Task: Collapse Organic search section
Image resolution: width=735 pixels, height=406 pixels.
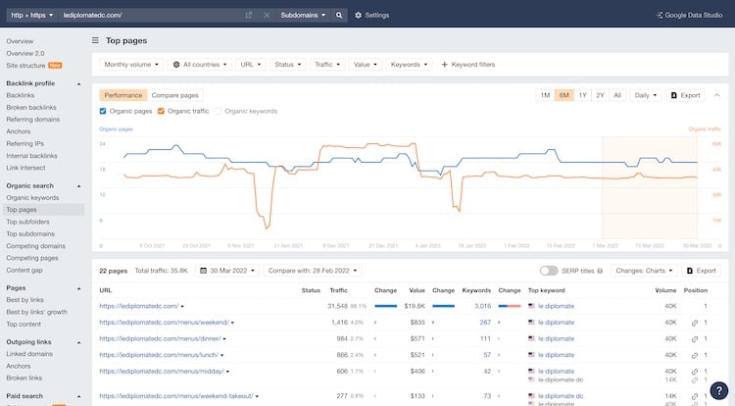Action: 78,186
